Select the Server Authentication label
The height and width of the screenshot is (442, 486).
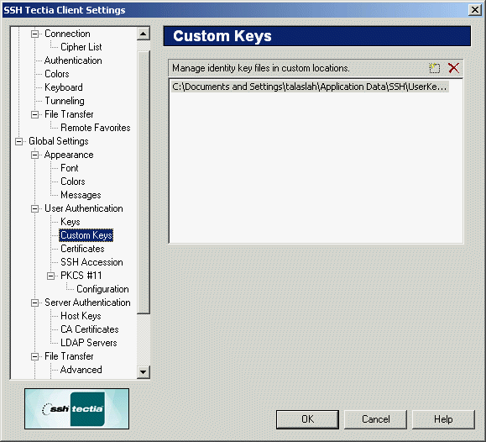click(87, 303)
